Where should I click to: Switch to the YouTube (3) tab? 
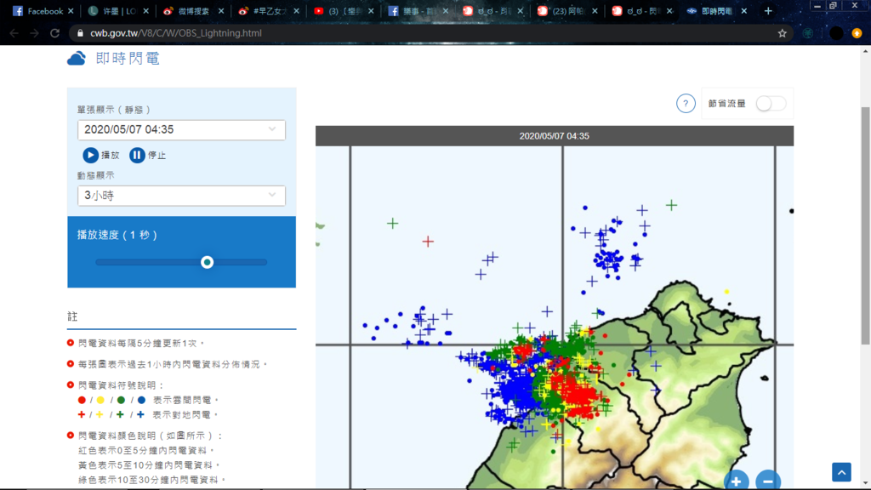342,10
